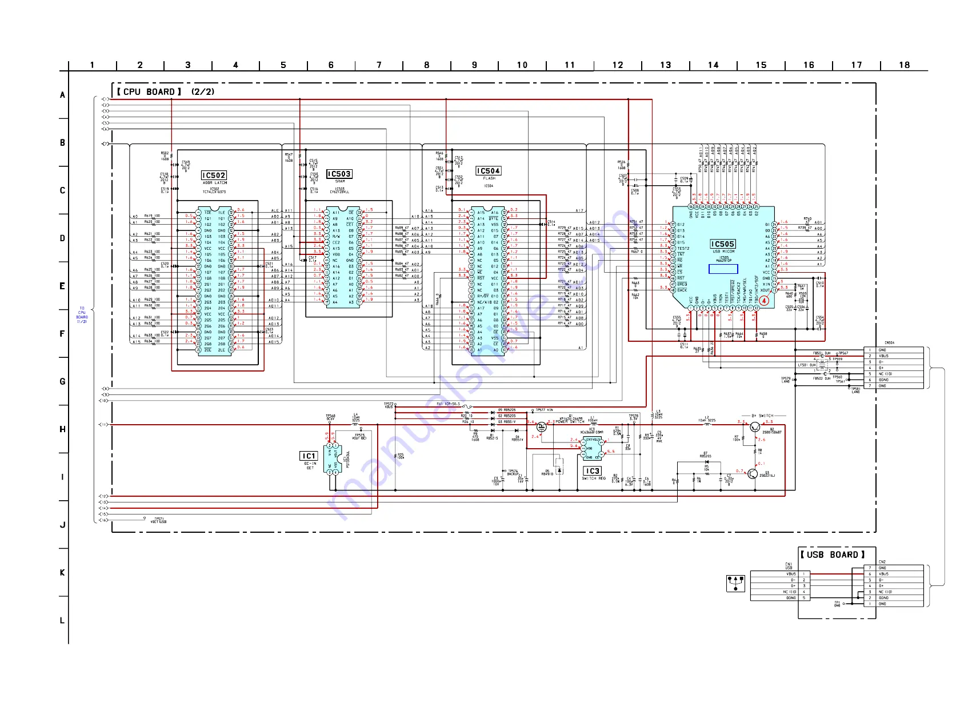Click grid row letter A
This screenshot has width=960, height=722.
[x=62, y=95]
